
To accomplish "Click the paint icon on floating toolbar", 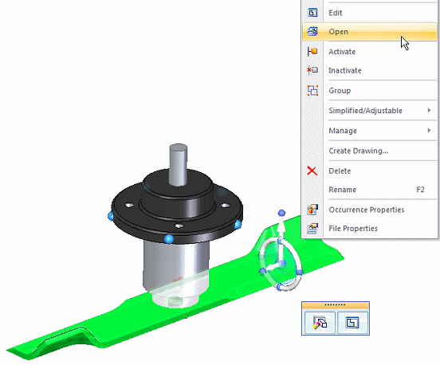I will (320, 322).
